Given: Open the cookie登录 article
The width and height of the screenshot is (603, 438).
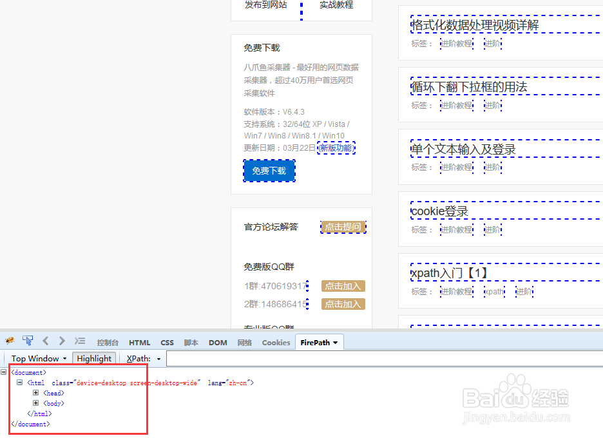Looking at the screenshot, I should point(439,211).
